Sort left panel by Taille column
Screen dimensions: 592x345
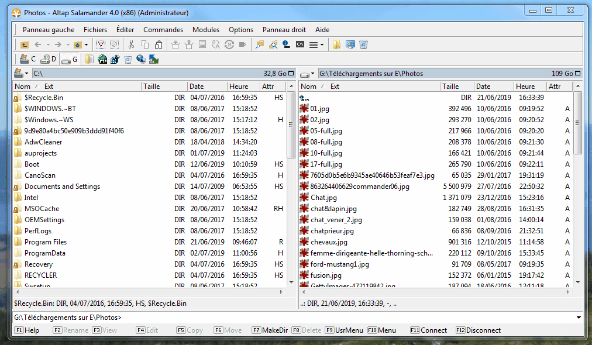coord(164,87)
